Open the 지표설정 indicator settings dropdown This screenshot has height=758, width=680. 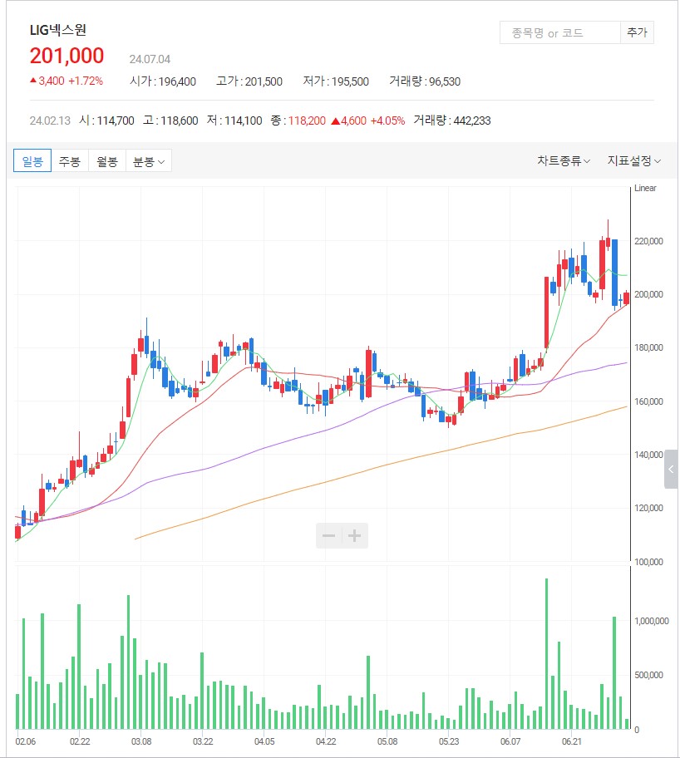pyautogui.click(x=633, y=161)
